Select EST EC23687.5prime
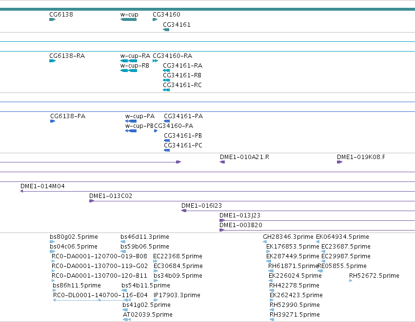This screenshot has height=322, width=415. point(346,247)
